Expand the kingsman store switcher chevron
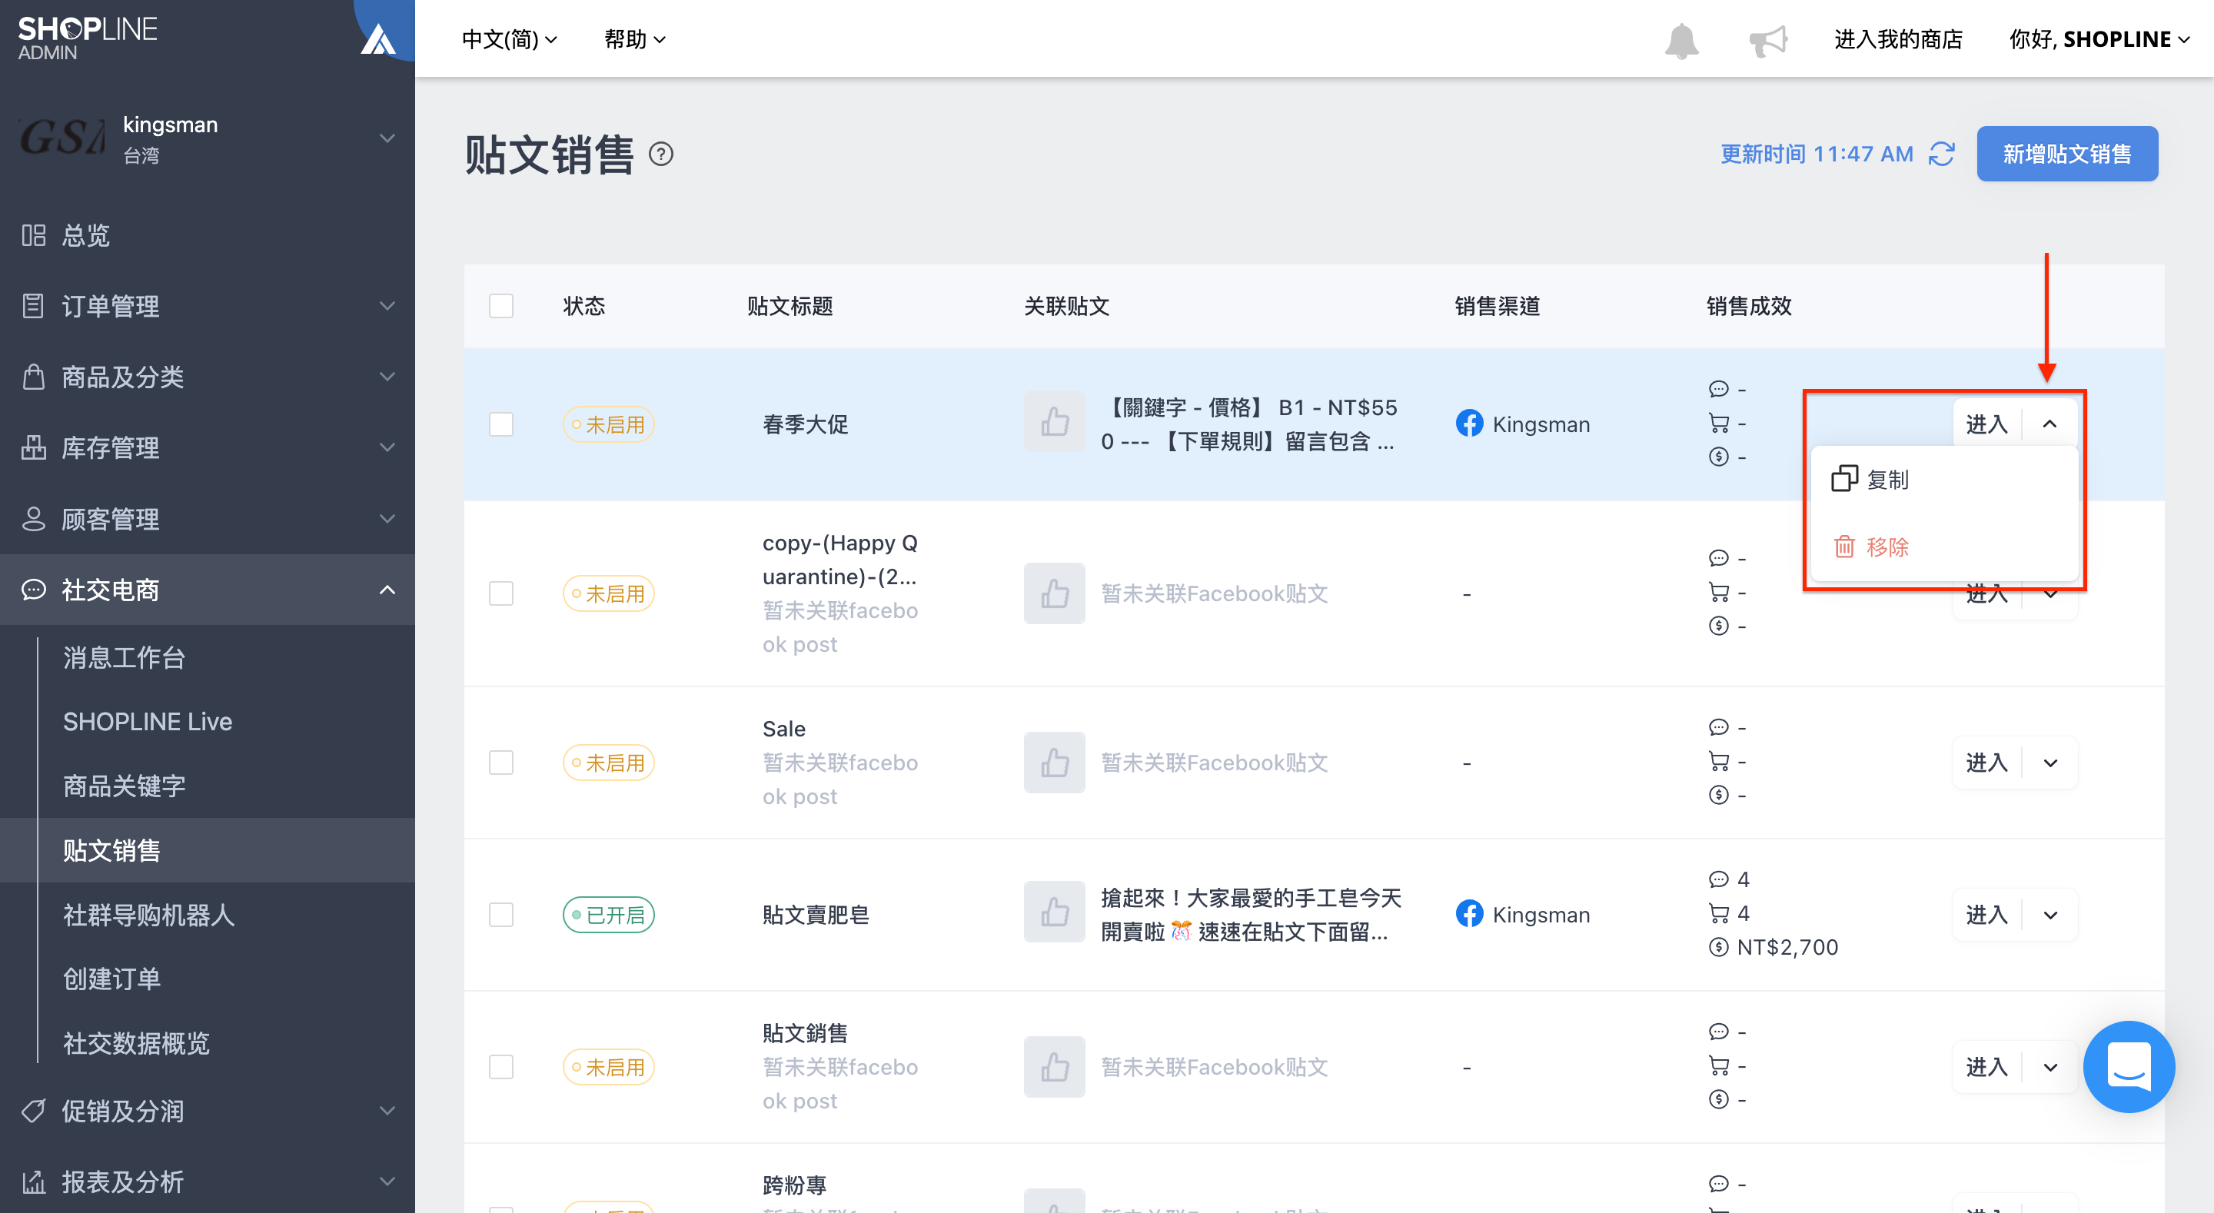The width and height of the screenshot is (2214, 1213). [x=387, y=138]
